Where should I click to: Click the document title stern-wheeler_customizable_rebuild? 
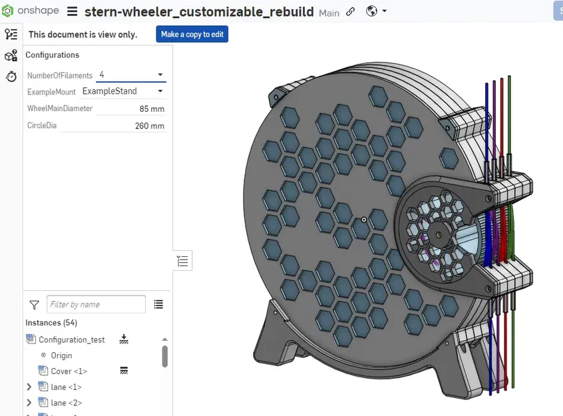[x=199, y=12]
